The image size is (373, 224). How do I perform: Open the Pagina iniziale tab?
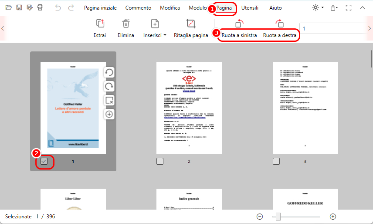tap(100, 8)
